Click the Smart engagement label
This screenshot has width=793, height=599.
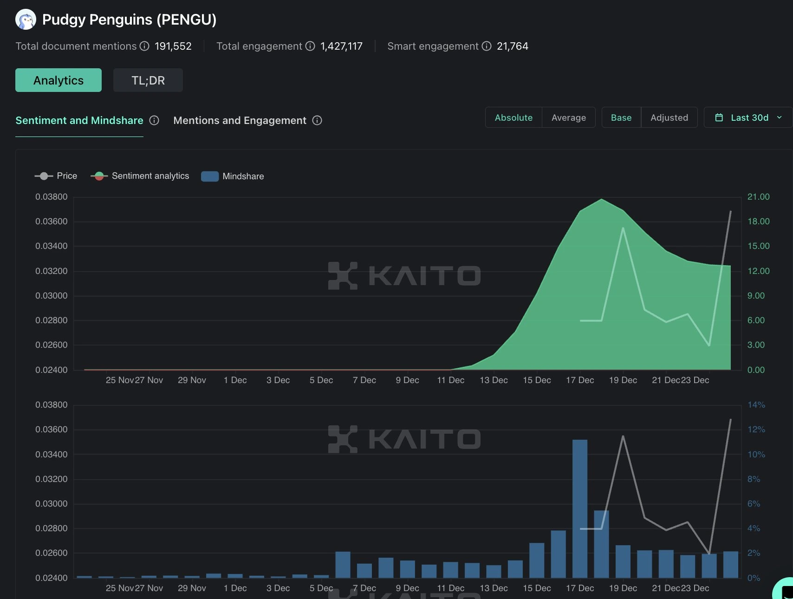pyautogui.click(x=433, y=46)
